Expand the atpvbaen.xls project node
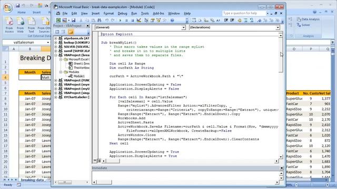337x189 pixels. tap(56, 38)
